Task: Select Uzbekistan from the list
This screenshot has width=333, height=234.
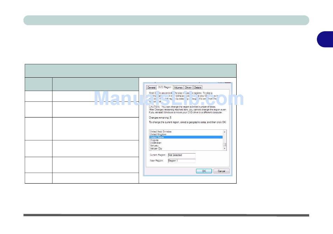Action: [155, 143]
